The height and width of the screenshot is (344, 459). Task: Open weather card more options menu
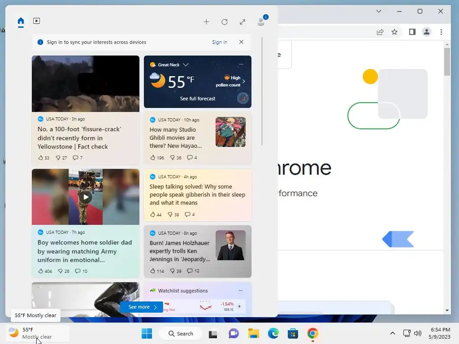[241, 64]
